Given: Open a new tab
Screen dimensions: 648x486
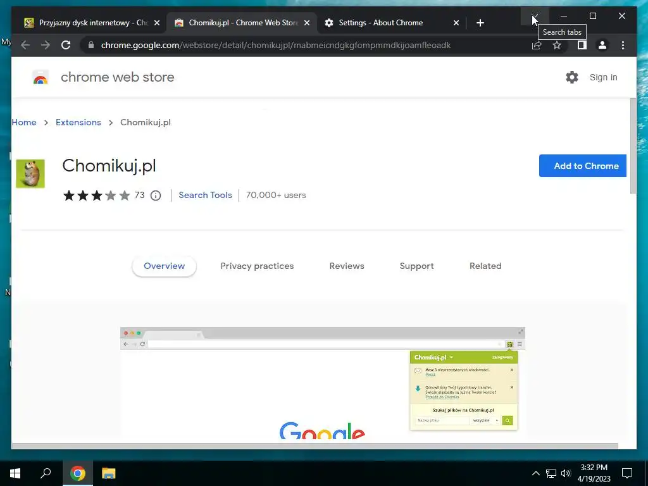Looking at the screenshot, I should pyautogui.click(x=480, y=23).
